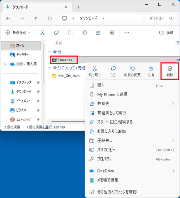Open the three-dot See more menu
The height and width of the screenshot is (198, 180).
click(x=127, y=33)
